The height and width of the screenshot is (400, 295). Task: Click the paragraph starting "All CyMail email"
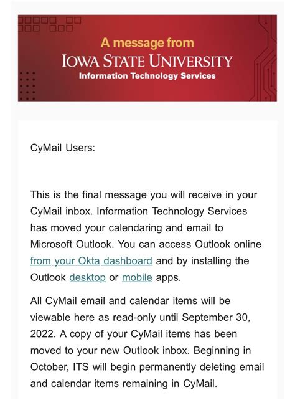click(x=147, y=342)
